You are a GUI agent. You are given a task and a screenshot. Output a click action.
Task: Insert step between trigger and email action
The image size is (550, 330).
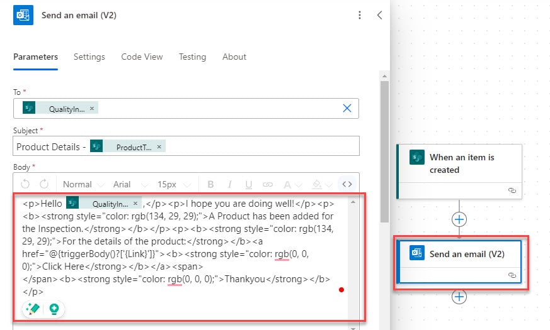pos(459,219)
